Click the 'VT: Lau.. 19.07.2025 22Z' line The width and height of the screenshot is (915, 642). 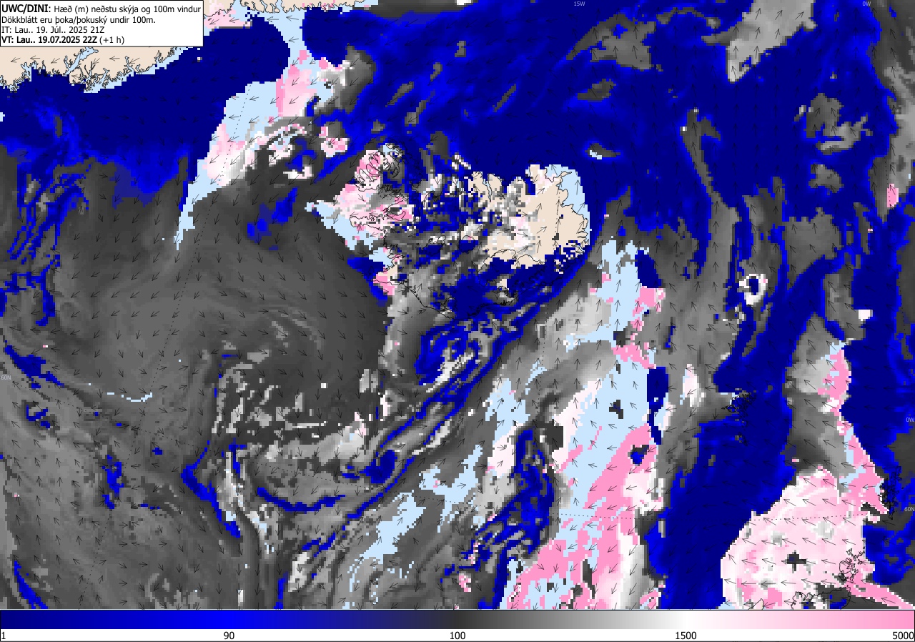[x=63, y=39]
